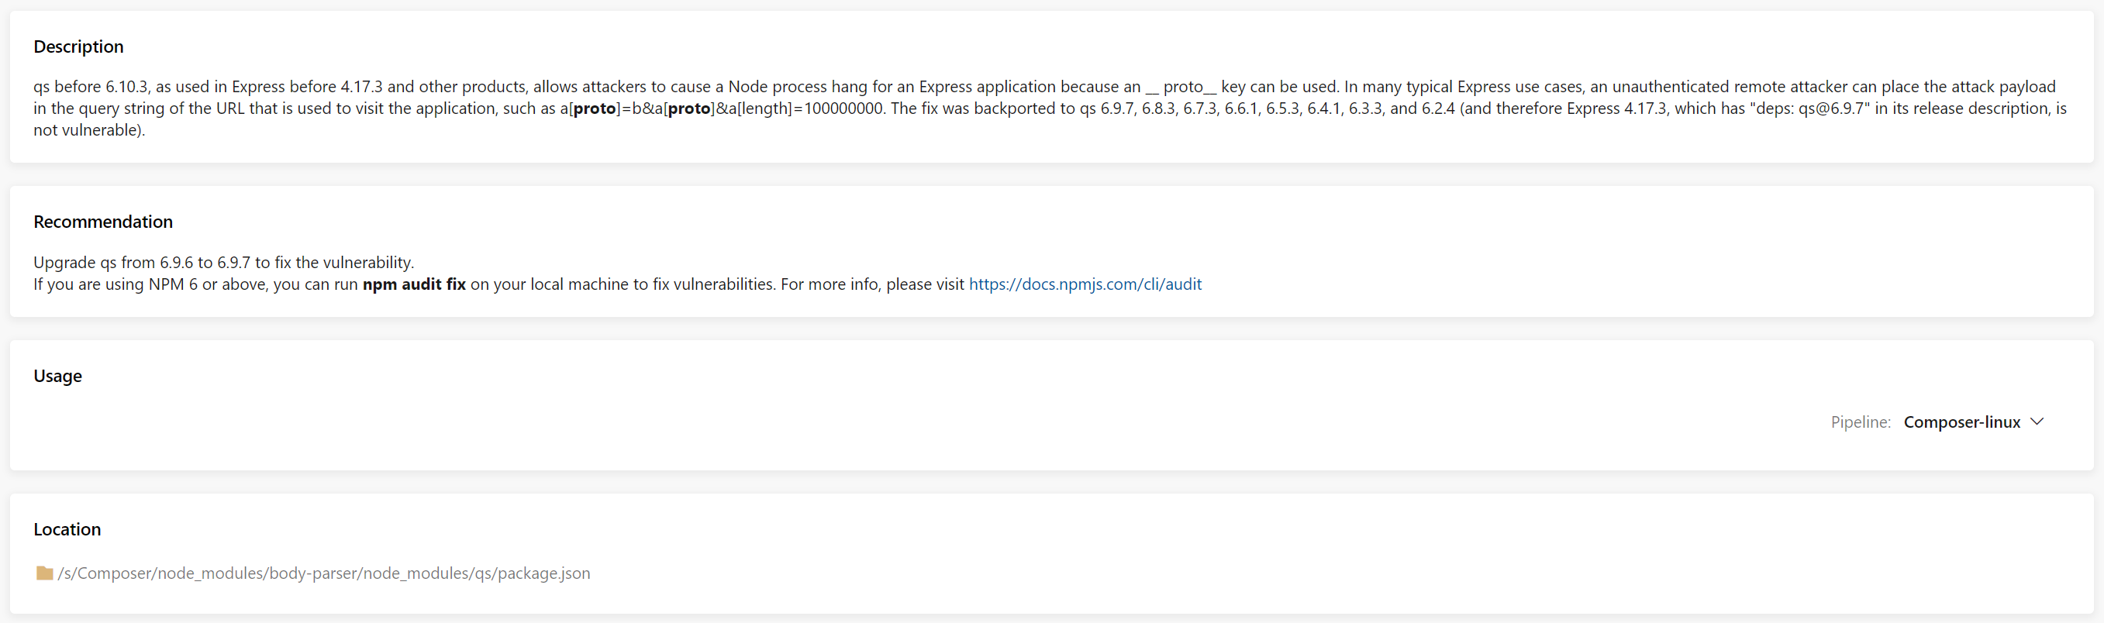This screenshot has height=623, width=2104.
Task: Click the proto key text in the description
Action: [x=595, y=108]
